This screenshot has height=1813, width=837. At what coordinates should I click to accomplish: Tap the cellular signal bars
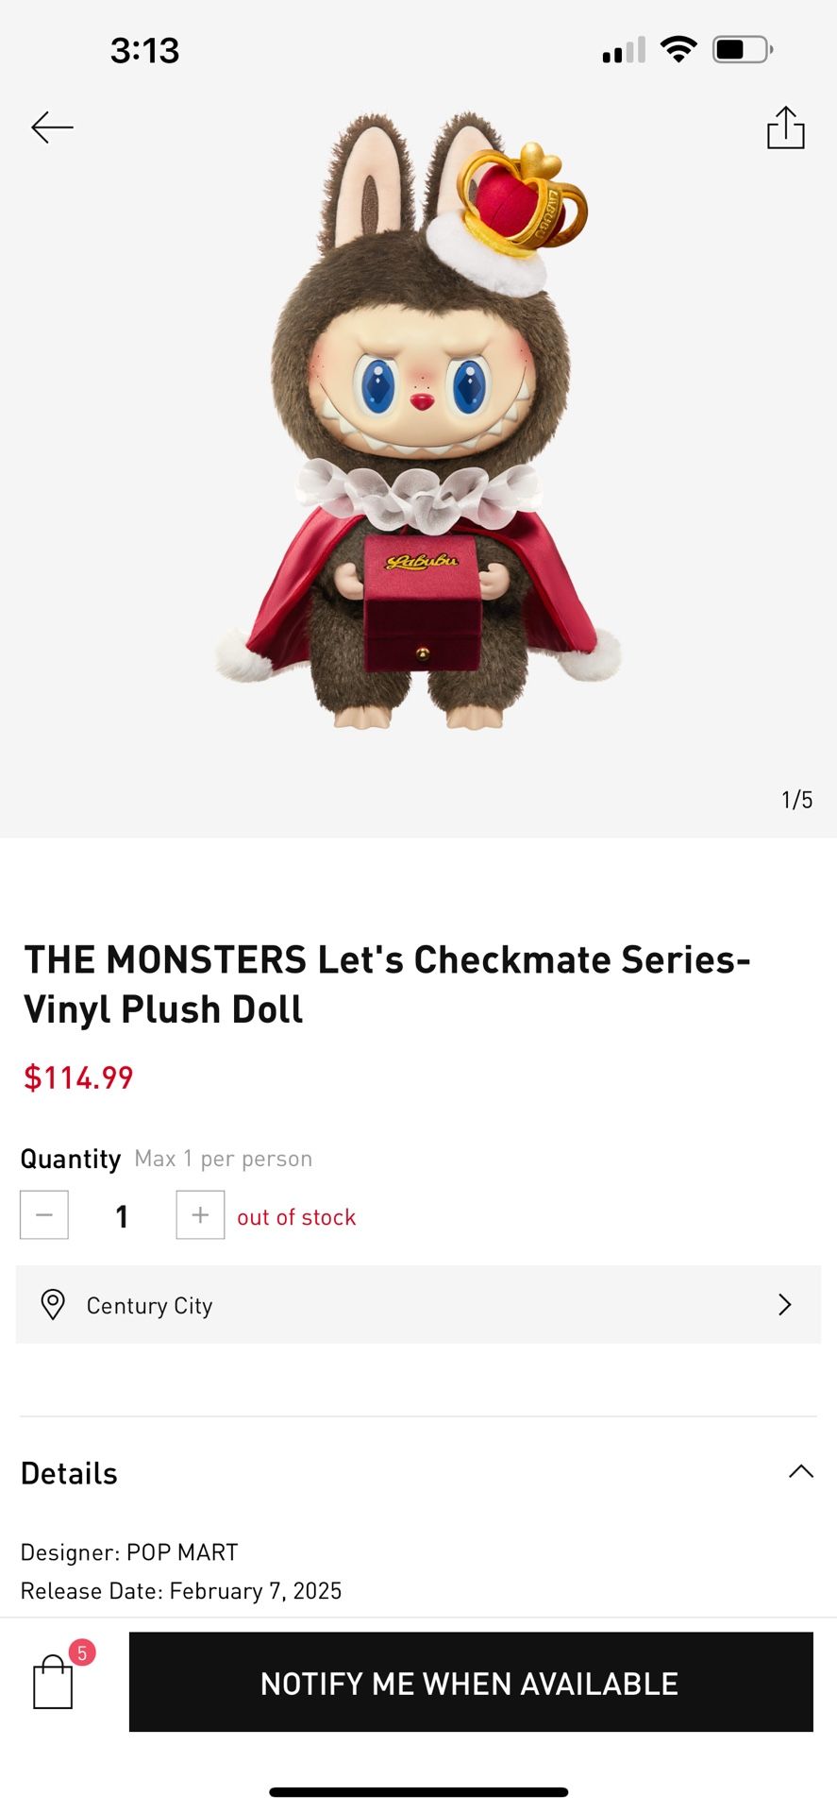click(x=623, y=50)
